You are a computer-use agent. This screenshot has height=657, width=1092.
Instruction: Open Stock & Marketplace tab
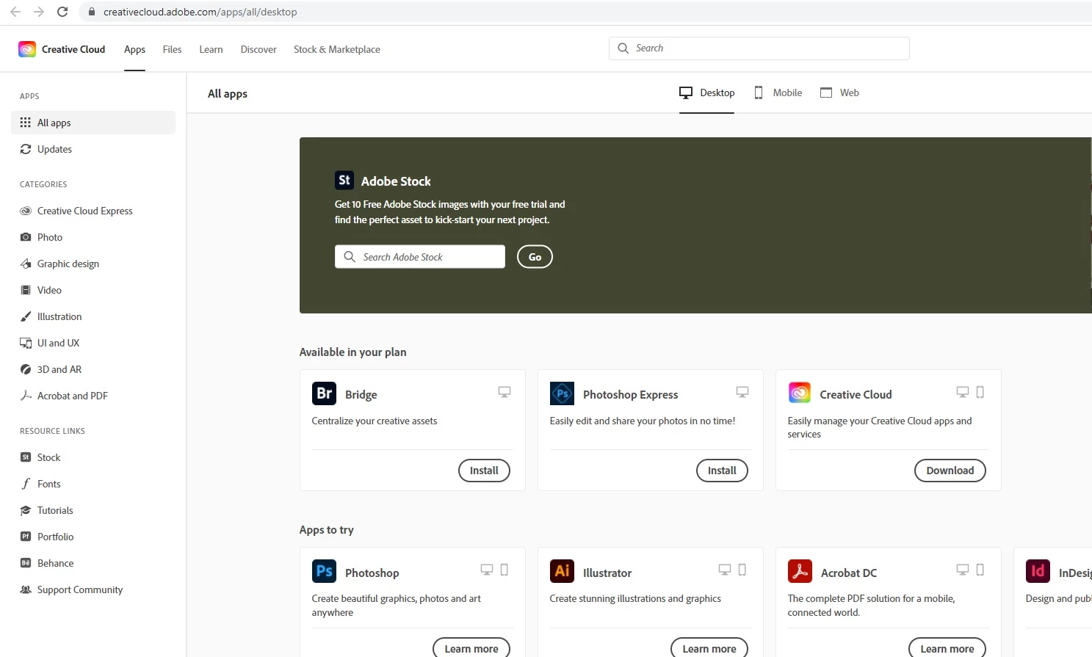tap(337, 49)
